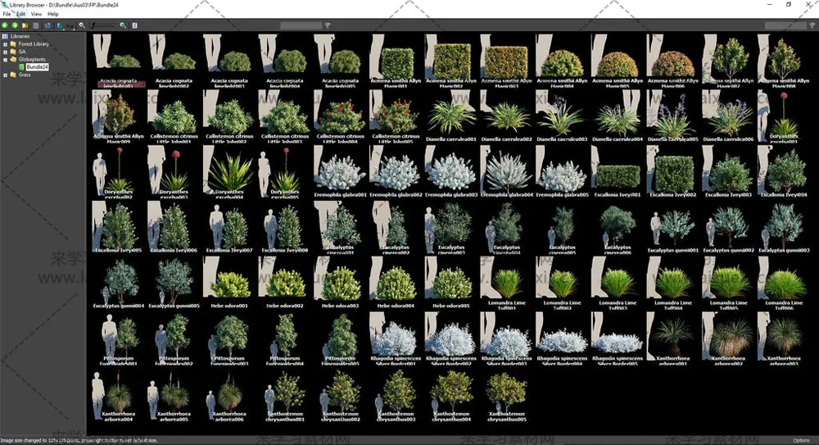Image resolution: width=819 pixels, height=445 pixels.
Task: Click the green back navigation arrow
Action: 5,25
